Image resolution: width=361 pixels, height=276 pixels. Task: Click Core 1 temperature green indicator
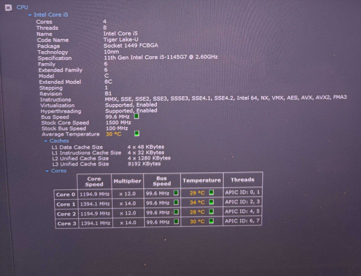coord(211,202)
